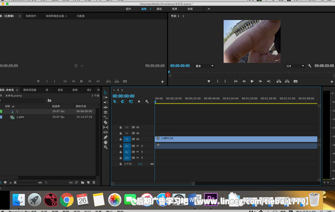The width and height of the screenshot is (335, 212).
Task: Toggle eye visibility for track V3
Action: click(x=138, y=127)
